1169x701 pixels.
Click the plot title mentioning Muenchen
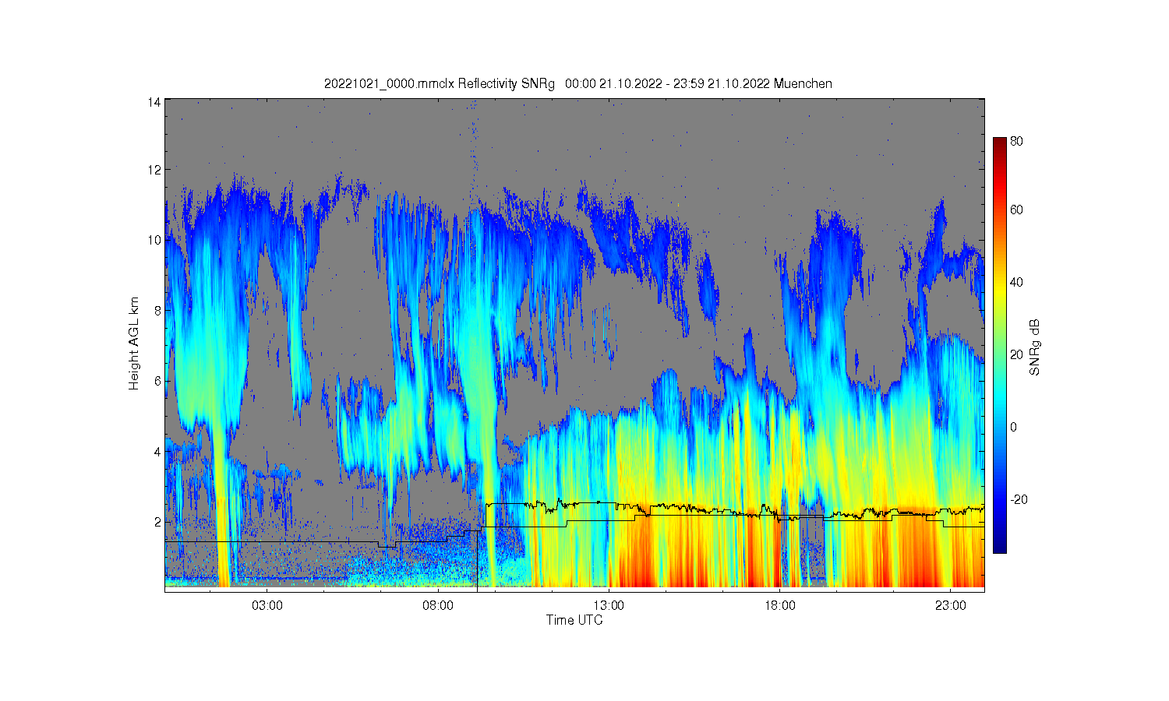pyautogui.click(x=577, y=83)
